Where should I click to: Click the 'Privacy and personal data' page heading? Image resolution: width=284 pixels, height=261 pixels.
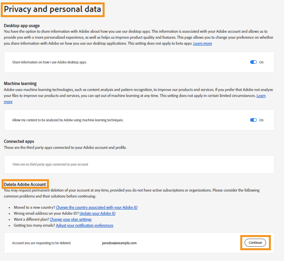click(x=53, y=9)
